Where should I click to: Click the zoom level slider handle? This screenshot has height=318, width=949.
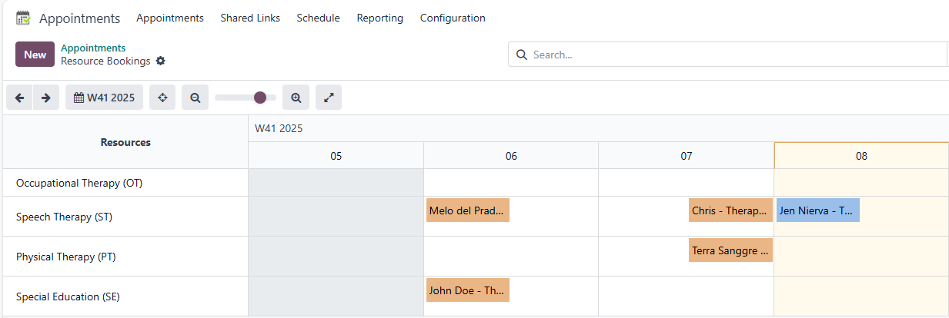click(x=260, y=98)
